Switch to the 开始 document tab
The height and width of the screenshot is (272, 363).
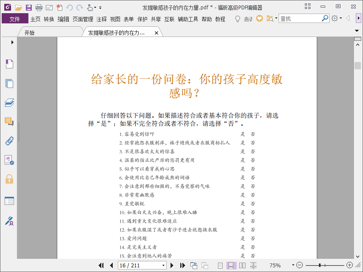(51, 33)
